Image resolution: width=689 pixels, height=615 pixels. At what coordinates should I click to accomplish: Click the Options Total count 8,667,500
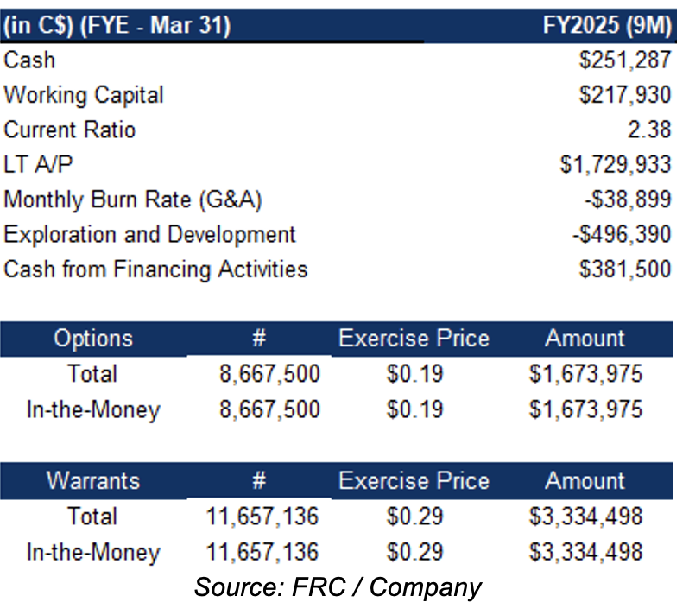click(269, 373)
